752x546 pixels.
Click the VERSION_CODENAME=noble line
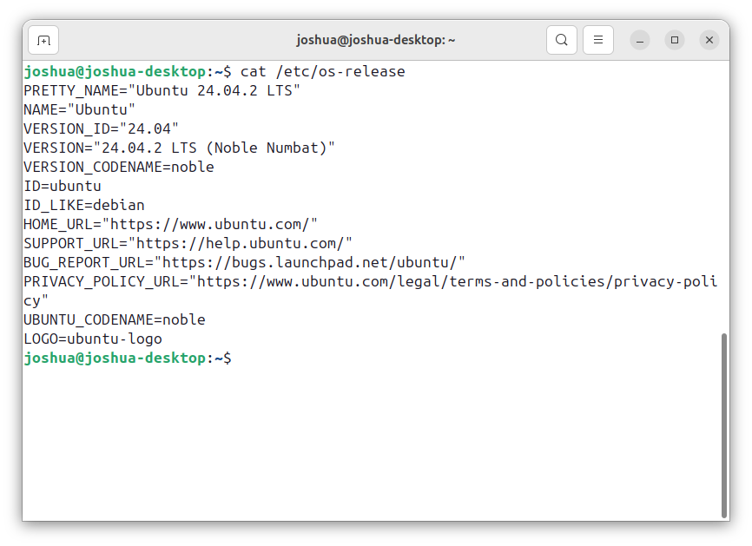click(x=119, y=167)
